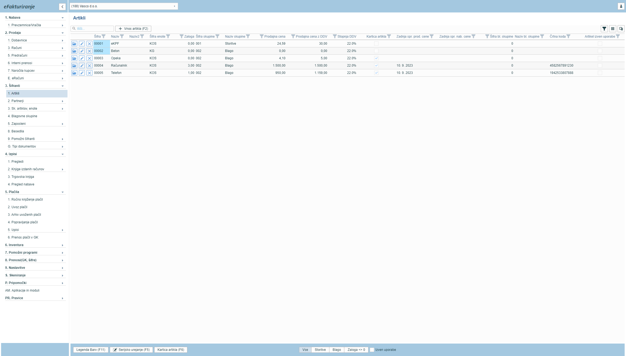
Task: Toggle Kartica artikla checkbox for Telefon
Action: (x=376, y=73)
